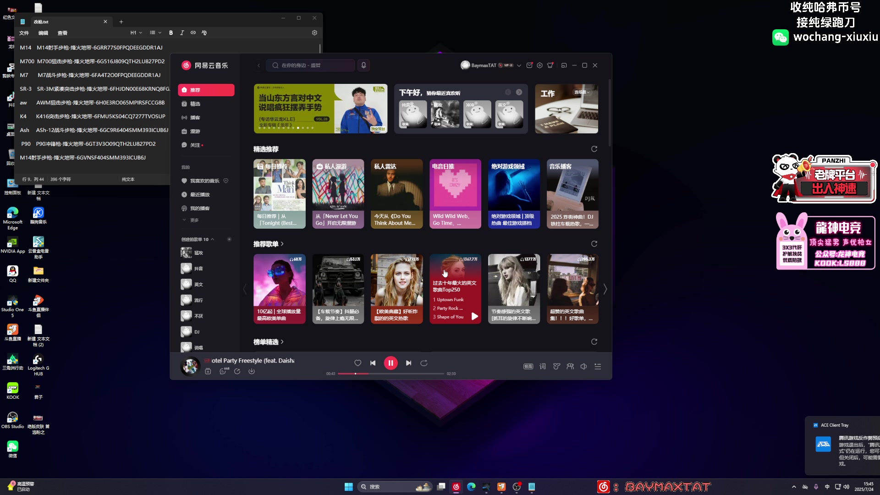
Task: Click the volume speaker icon
Action: [x=584, y=367]
